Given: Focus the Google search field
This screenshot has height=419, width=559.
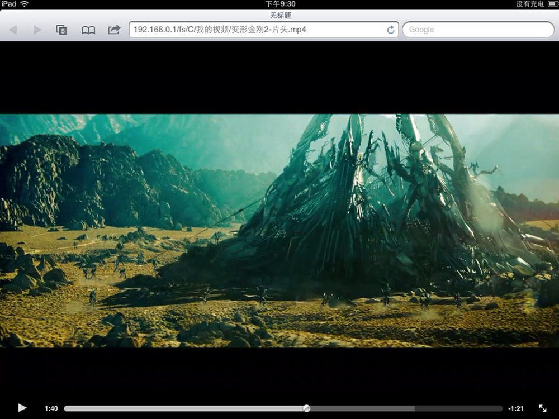Looking at the screenshot, I should tap(478, 30).
